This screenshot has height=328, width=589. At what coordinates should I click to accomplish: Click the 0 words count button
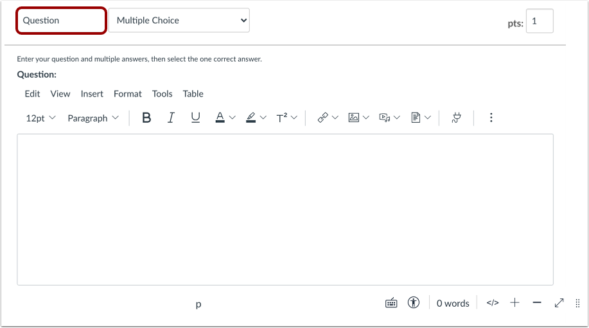click(453, 303)
